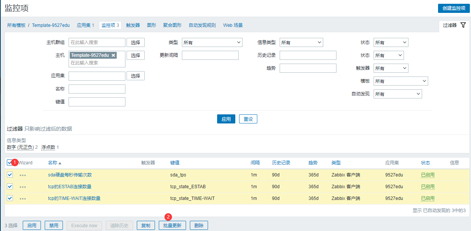The height and width of the screenshot is (231, 471).
Task: Uncheck the tcp的ESTAB连接数量 row checkbox
Action: (10, 186)
